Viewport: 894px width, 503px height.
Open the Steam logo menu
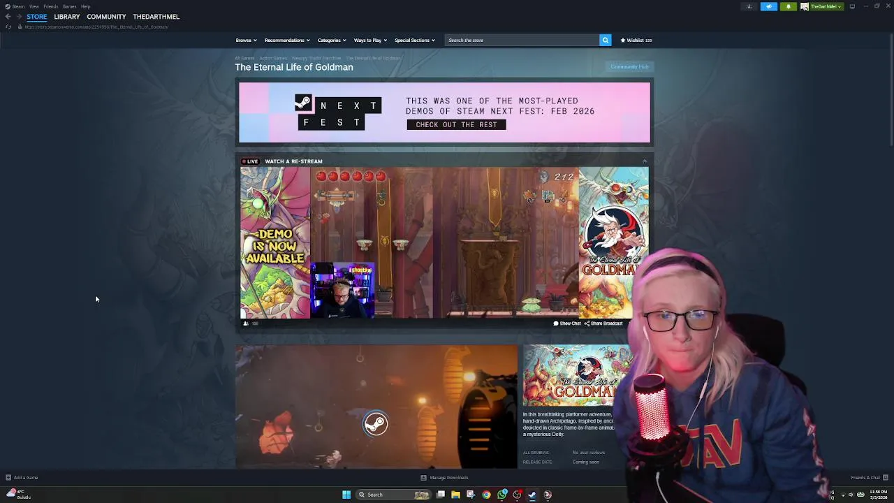[x=7, y=6]
